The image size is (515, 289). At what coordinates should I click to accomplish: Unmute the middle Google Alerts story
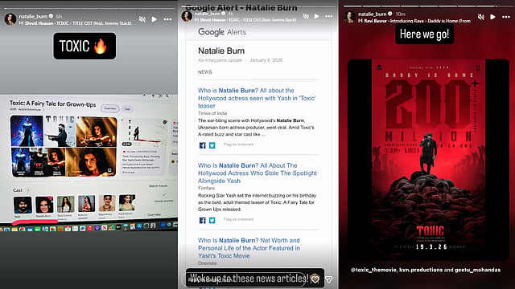pyautogui.click(x=306, y=16)
